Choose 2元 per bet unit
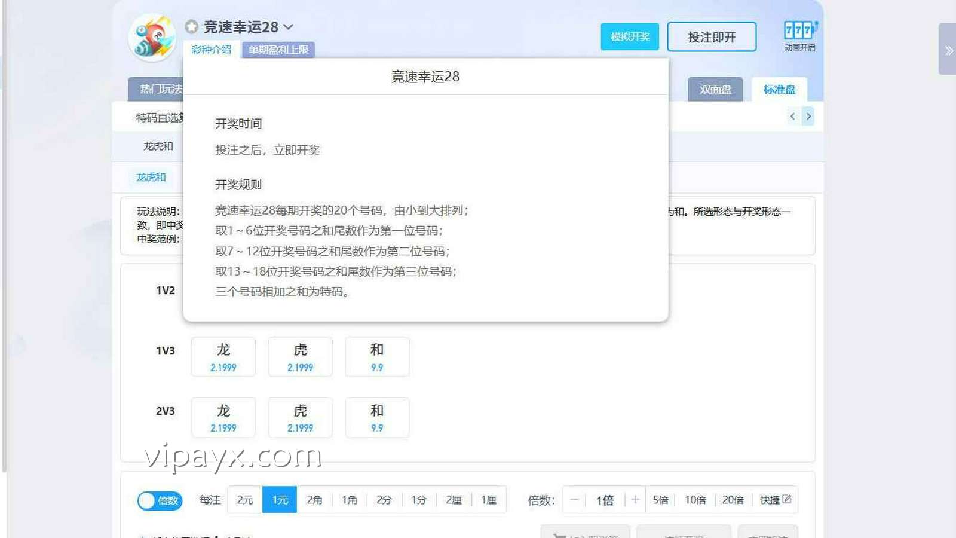The height and width of the screenshot is (538, 956). point(245,500)
